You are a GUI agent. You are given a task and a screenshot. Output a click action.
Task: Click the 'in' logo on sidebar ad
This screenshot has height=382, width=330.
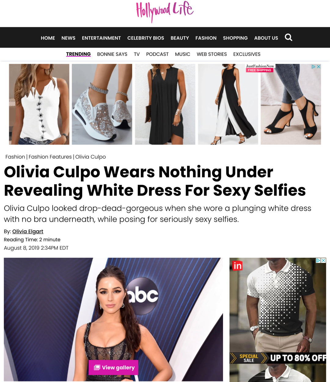tap(237, 266)
